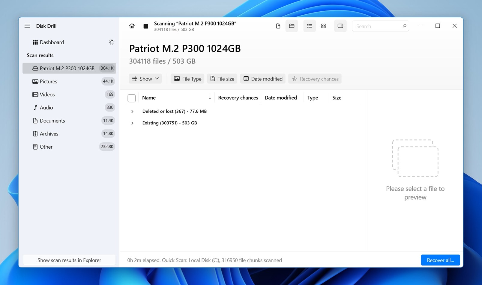Image resolution: width=482 pixels, height=285 pixels.
Task: Select the Deleted or lost (367) row
Action: click(243, 111)
